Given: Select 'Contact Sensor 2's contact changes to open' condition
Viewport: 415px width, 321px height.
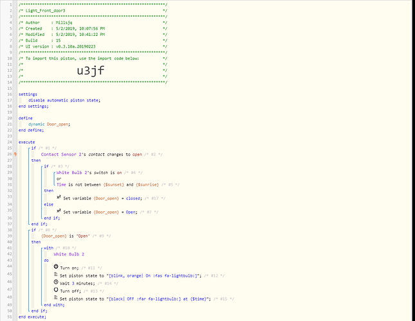Looking at the screenshot, I should point(91,155).
